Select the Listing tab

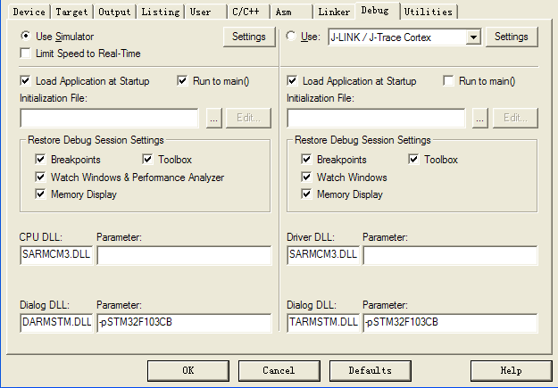click(x=161, y=12)
